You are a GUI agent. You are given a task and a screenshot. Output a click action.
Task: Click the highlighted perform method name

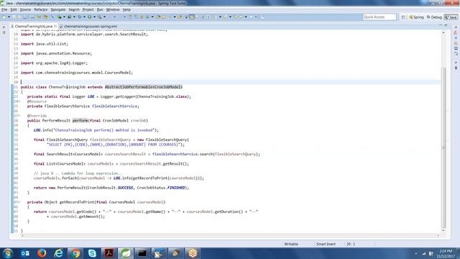click(80, 120)
